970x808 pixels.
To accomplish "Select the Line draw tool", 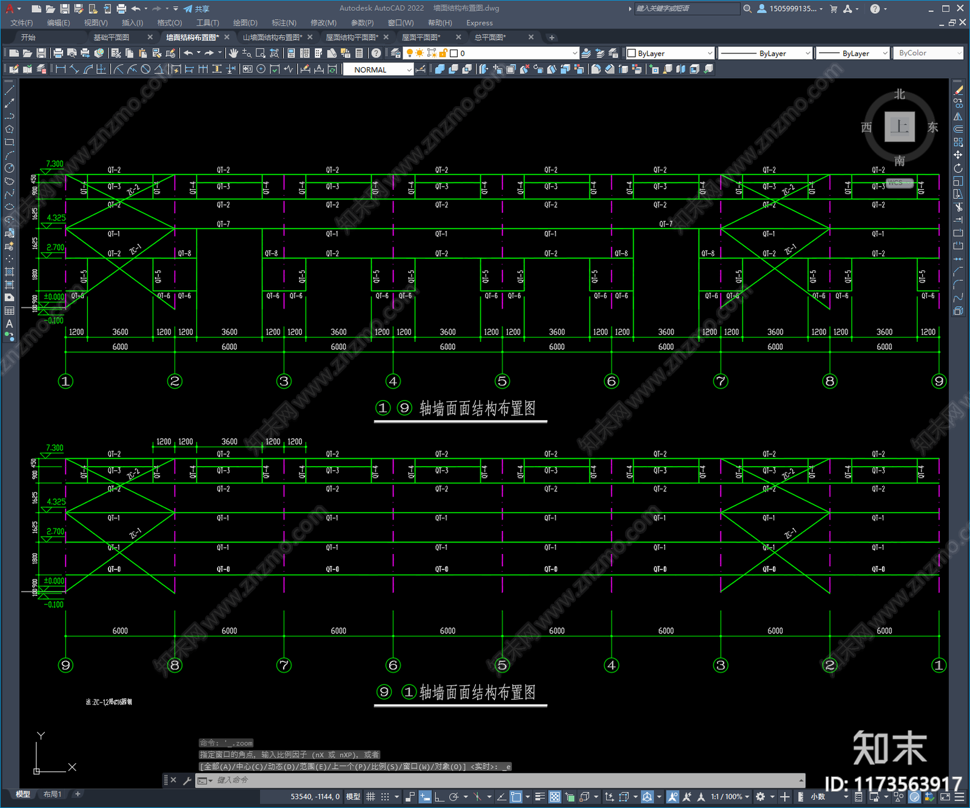I will click(x=9, y=90).
